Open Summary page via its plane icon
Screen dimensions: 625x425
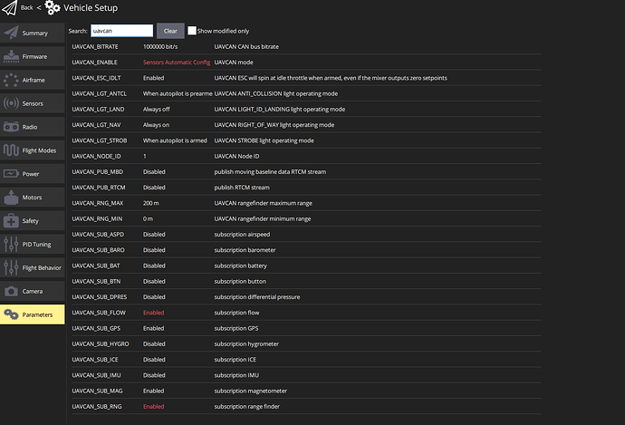11,33
